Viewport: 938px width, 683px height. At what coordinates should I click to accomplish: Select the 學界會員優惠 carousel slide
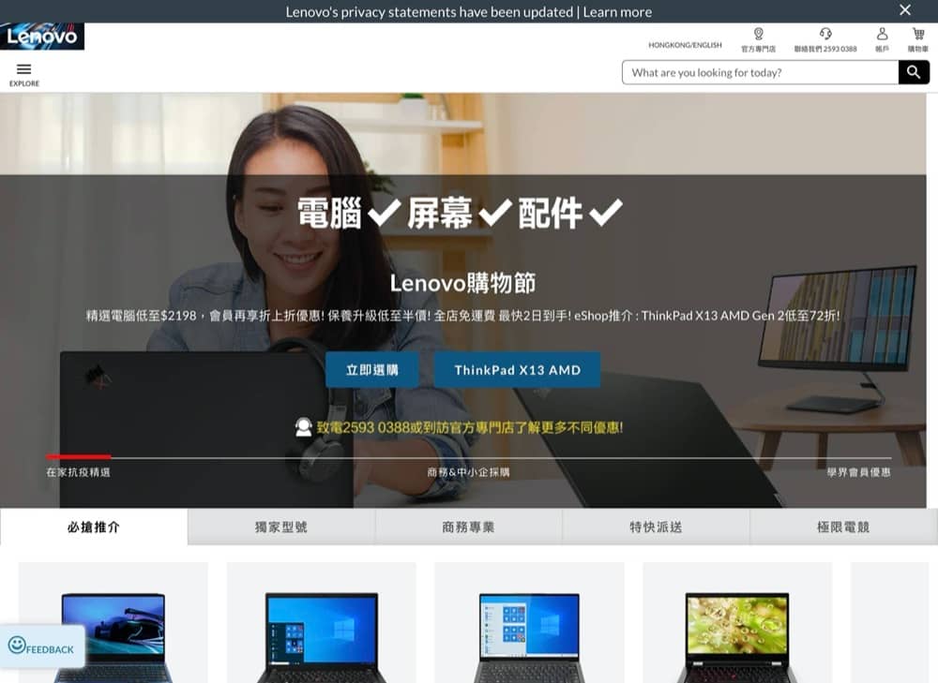coord(859,472)
